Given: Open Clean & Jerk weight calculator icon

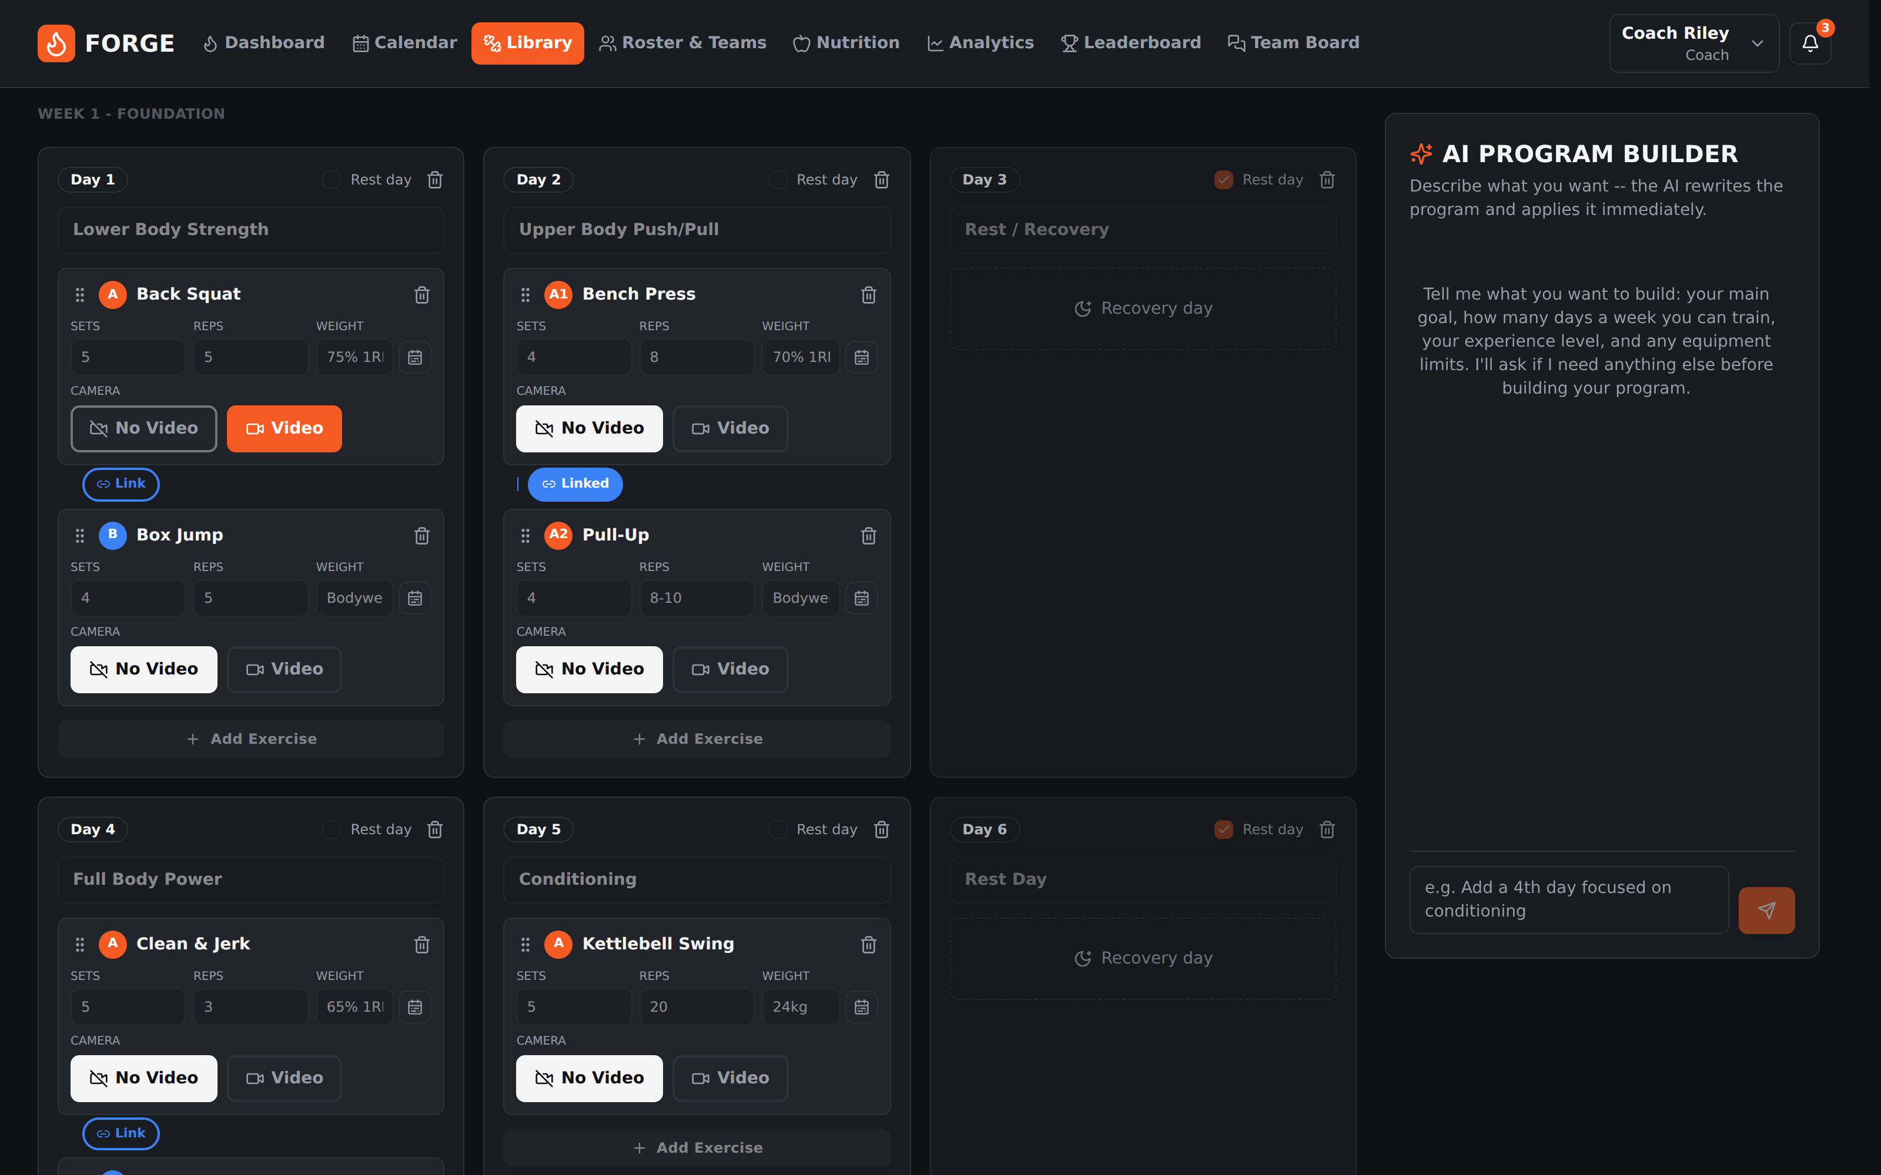Looking at the screenshot, I should [415, 1007].
